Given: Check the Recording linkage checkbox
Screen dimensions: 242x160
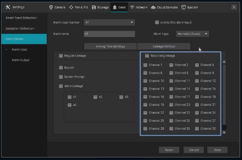Looking at the screenshot, I should coord(147,56).
